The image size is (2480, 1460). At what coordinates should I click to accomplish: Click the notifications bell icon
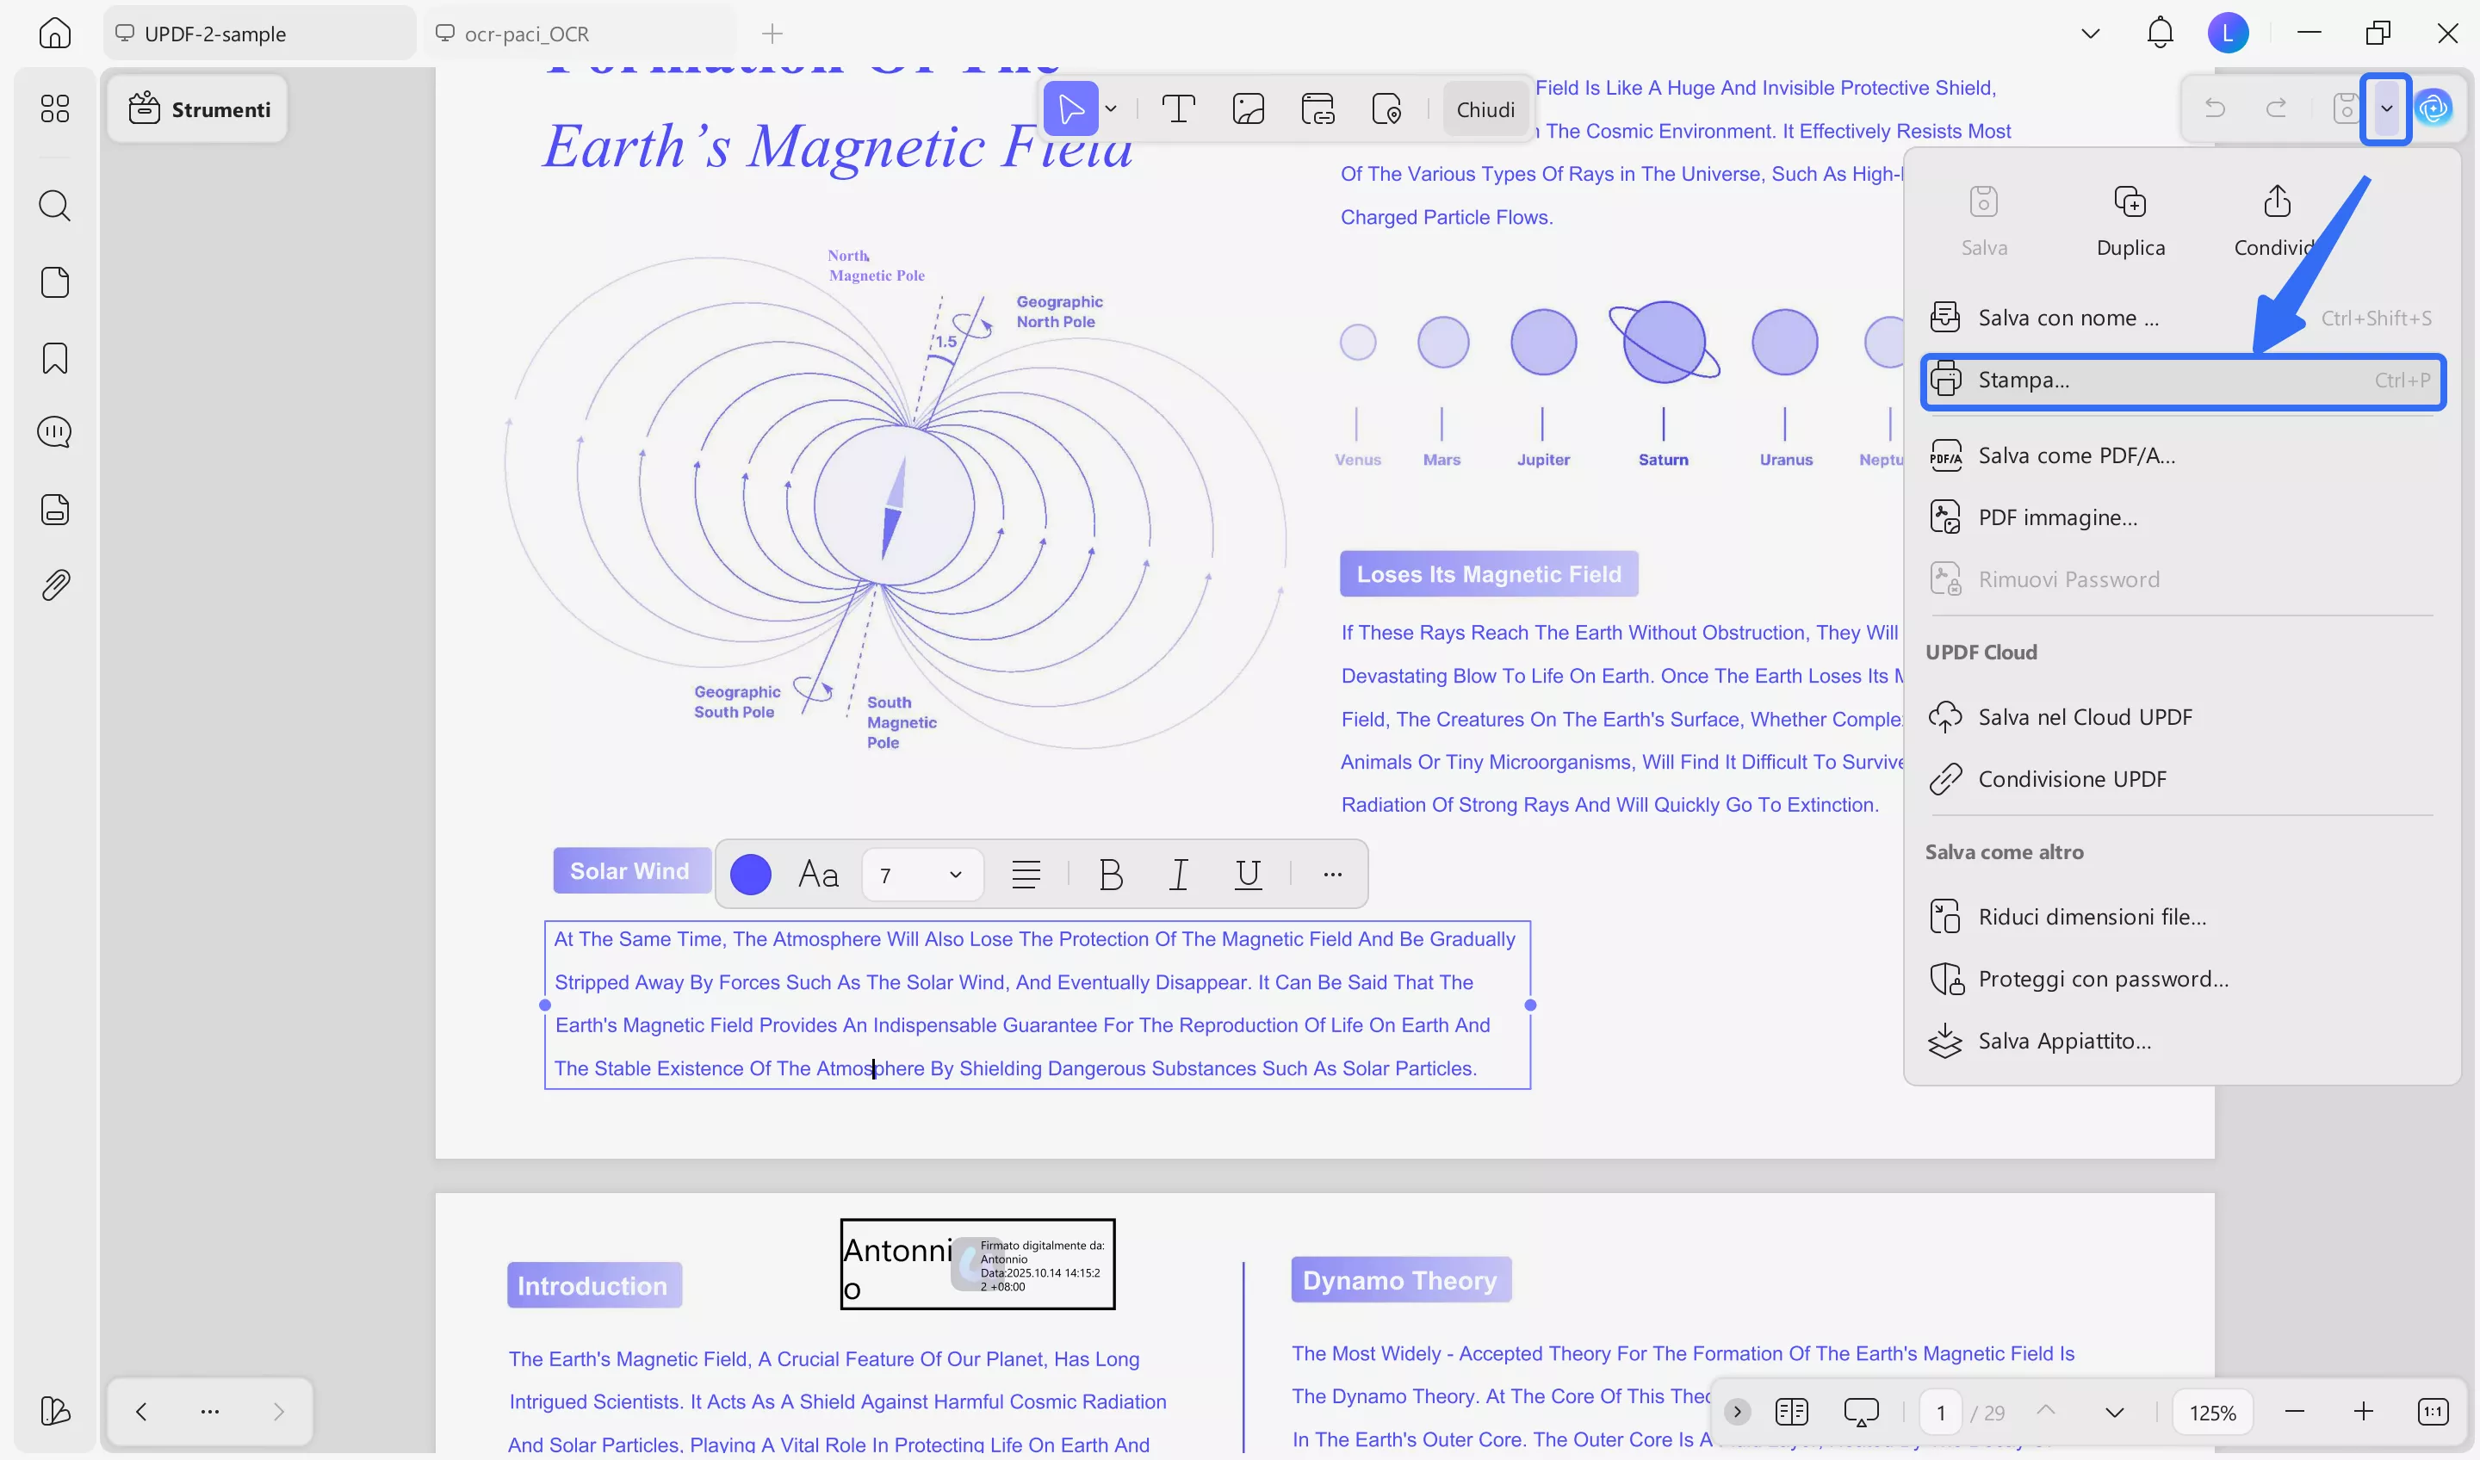[x=2159, y=34]
